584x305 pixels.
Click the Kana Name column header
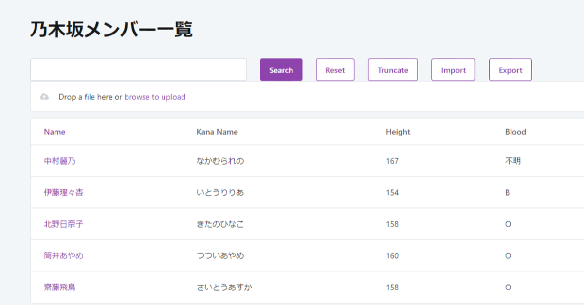217,132
